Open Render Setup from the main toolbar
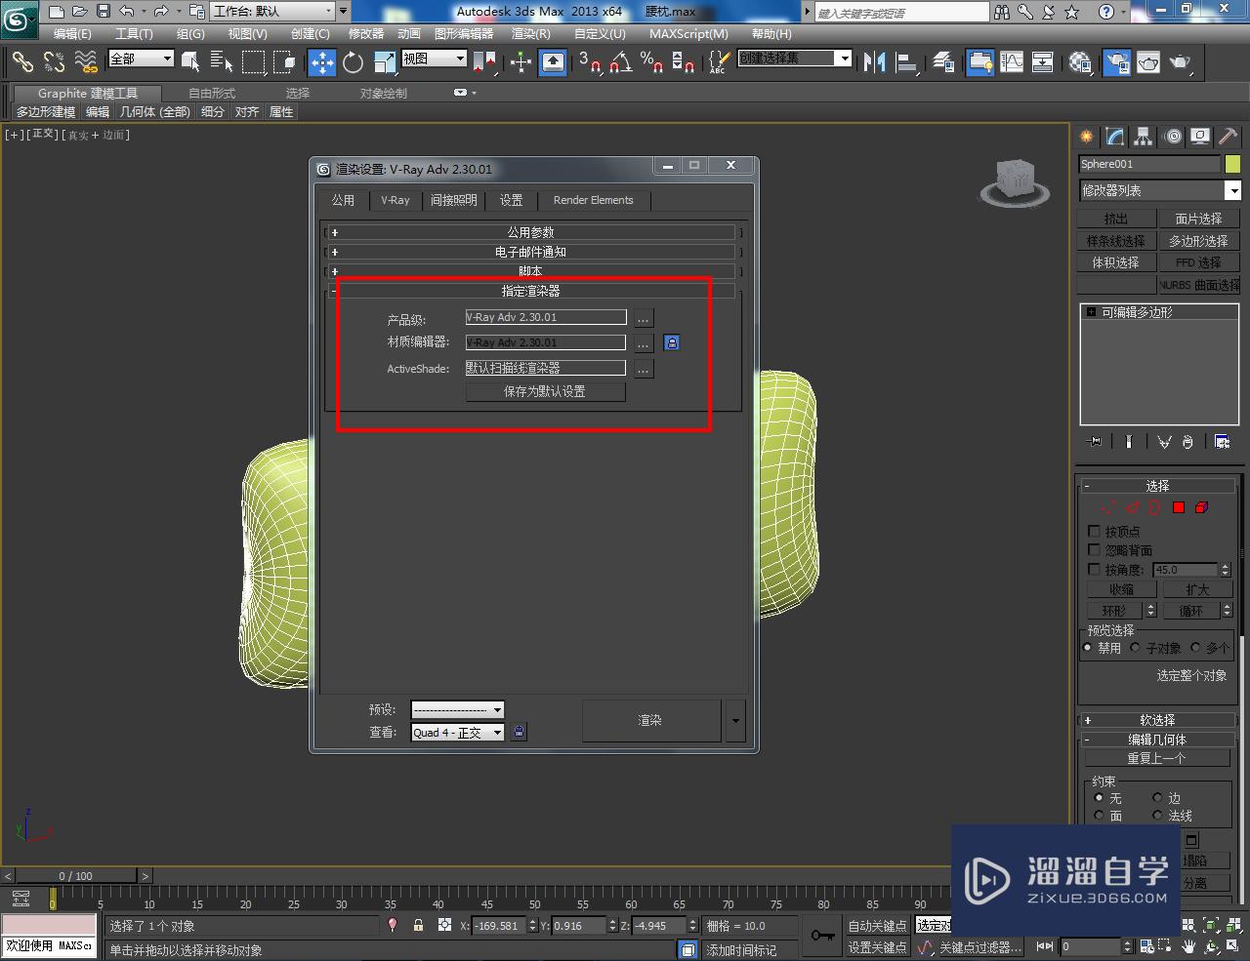 pyautogui.click(x=1116, y=62)
